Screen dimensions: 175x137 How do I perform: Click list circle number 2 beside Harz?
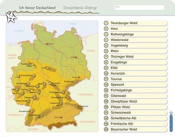pos(106,29)
